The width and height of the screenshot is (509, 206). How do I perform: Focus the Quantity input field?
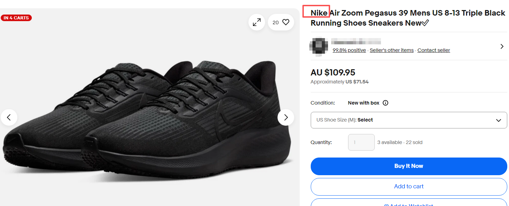[361, 142]
